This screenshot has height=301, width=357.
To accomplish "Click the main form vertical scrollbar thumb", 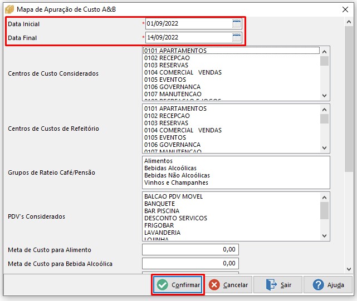I will pos(349,99).
